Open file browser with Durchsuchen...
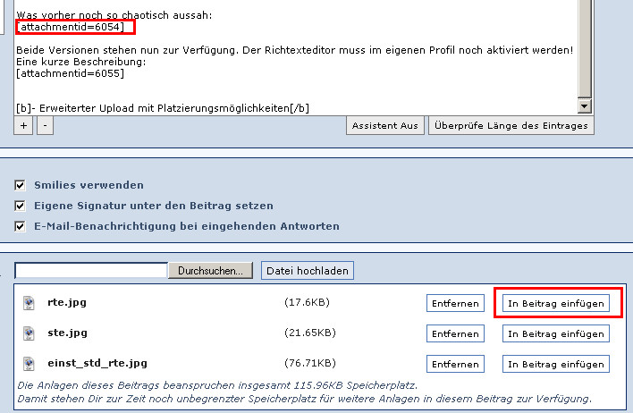633x413 pixels. point(210,271)
